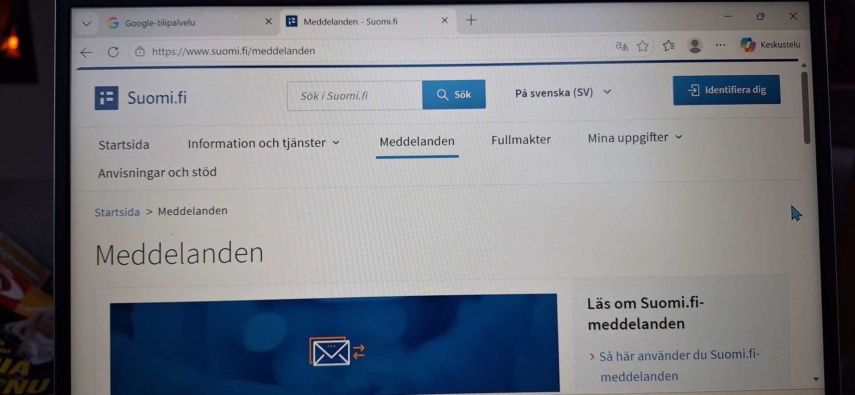Open Fullmakter in navigation
This screenshot has height=395, width=855.
tap(521, 140)
